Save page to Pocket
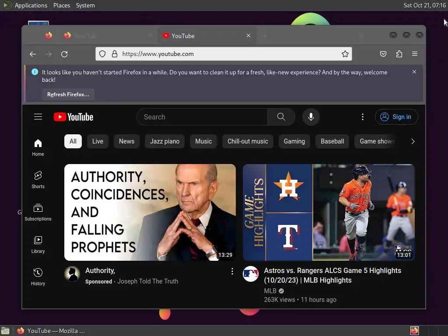Image resolution: width=448 pixels, height=336 pixels. pyautogui.click(x=383, y=54)
